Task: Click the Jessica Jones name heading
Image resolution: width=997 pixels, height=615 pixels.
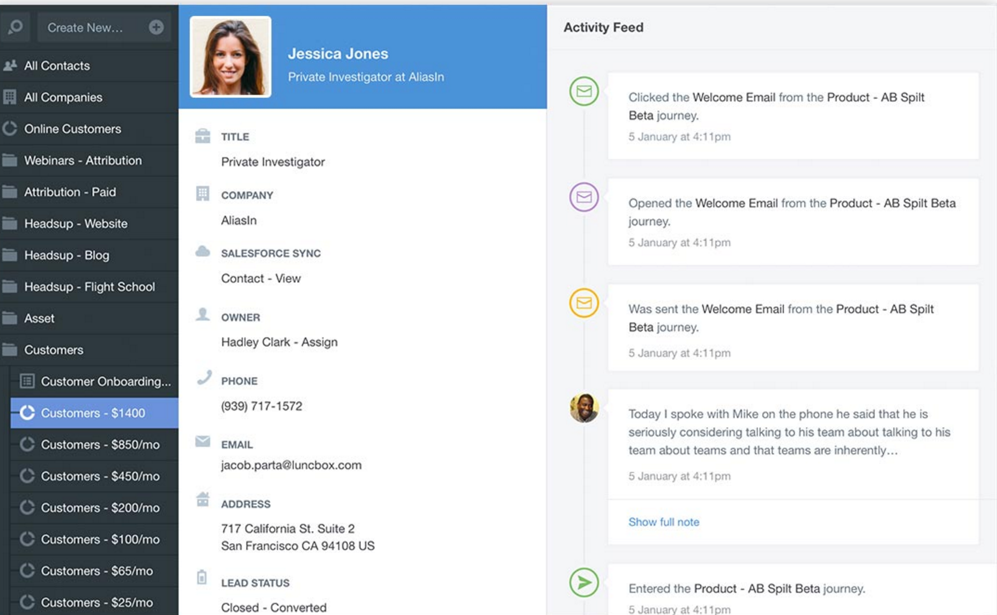Action: [x=338, y=53]
